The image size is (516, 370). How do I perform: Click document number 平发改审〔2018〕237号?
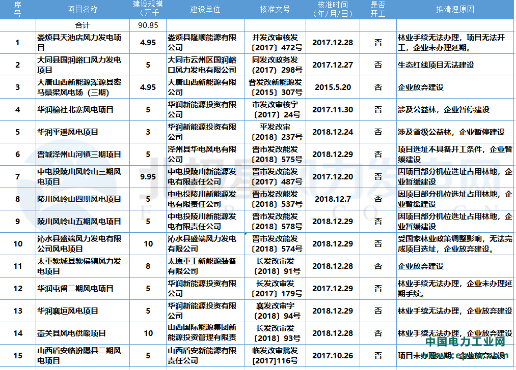coord(276,132)
